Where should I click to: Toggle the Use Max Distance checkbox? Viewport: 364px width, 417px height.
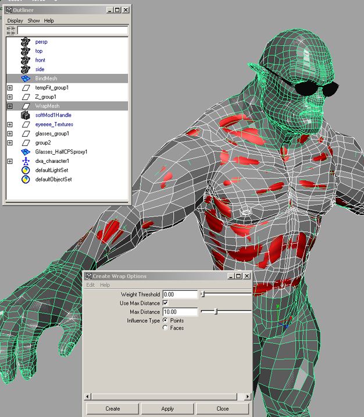(166, 303)
